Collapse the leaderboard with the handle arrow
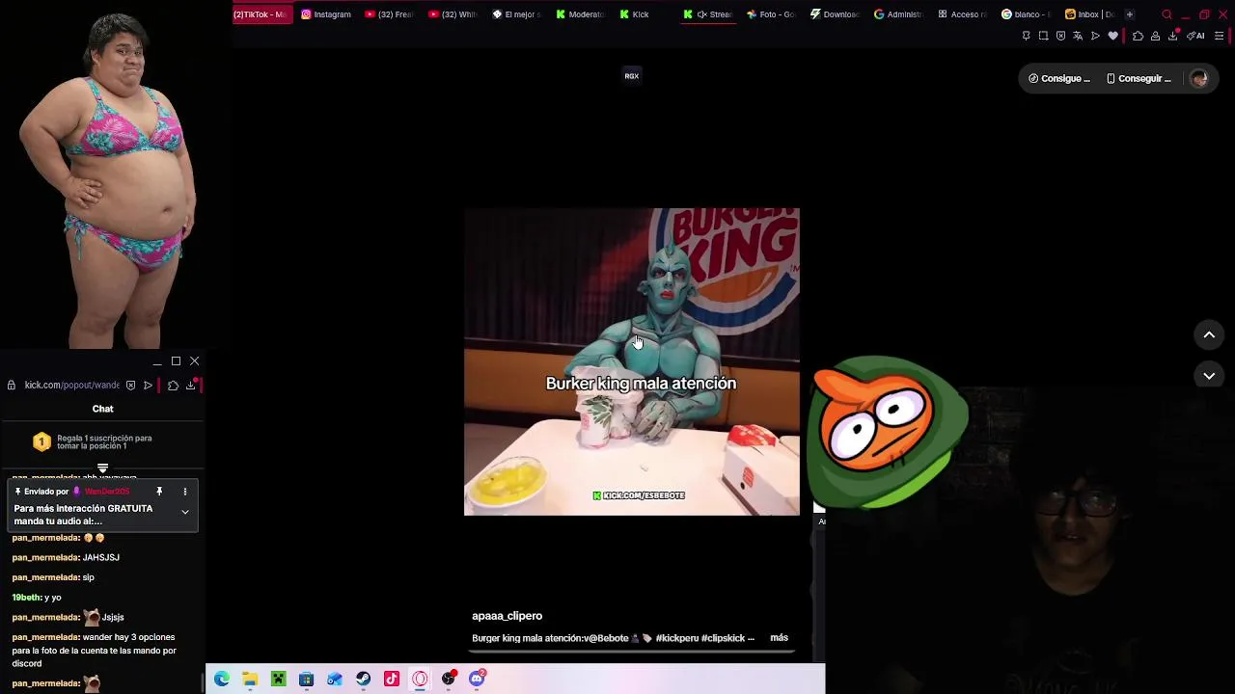 (102, 469)
